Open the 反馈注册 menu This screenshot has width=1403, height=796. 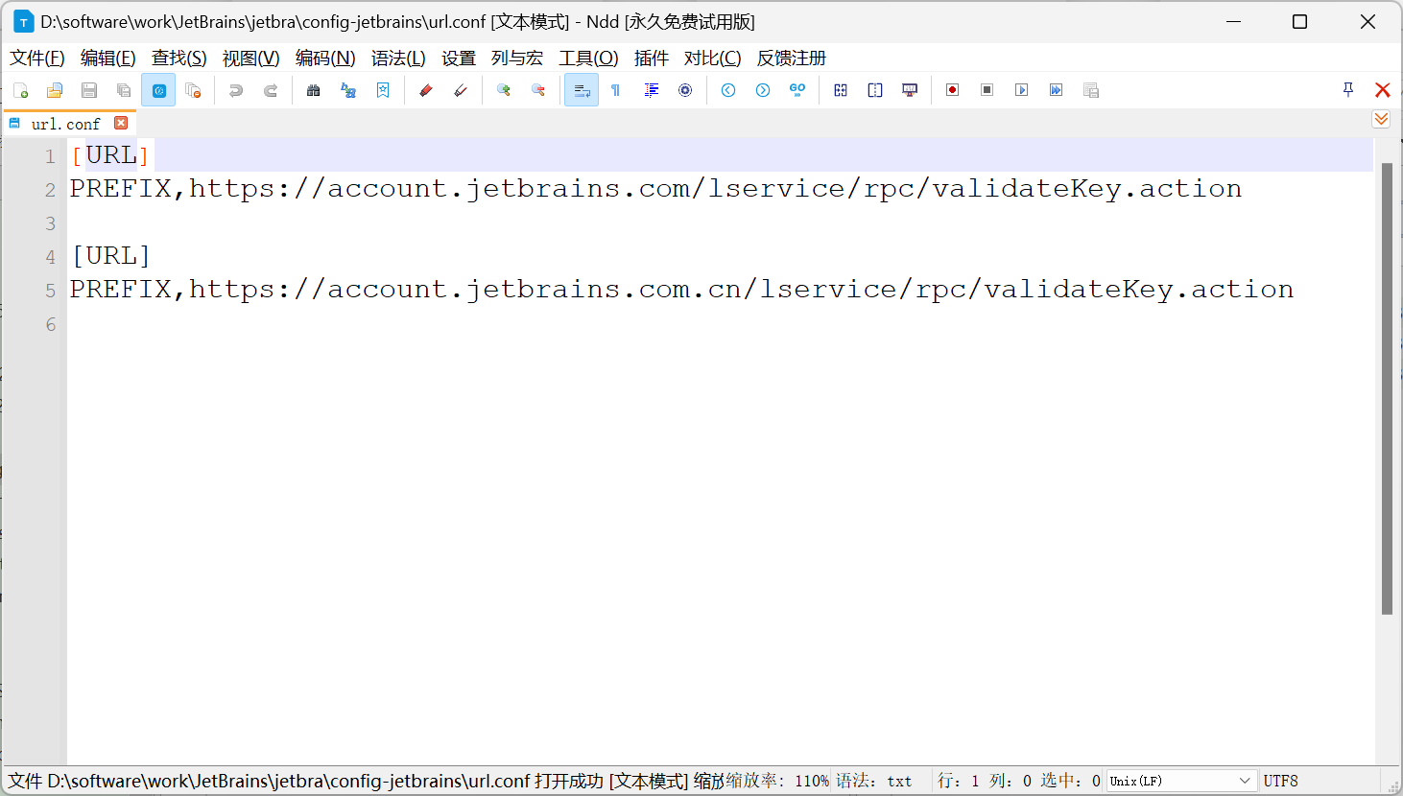pos(792,59)
